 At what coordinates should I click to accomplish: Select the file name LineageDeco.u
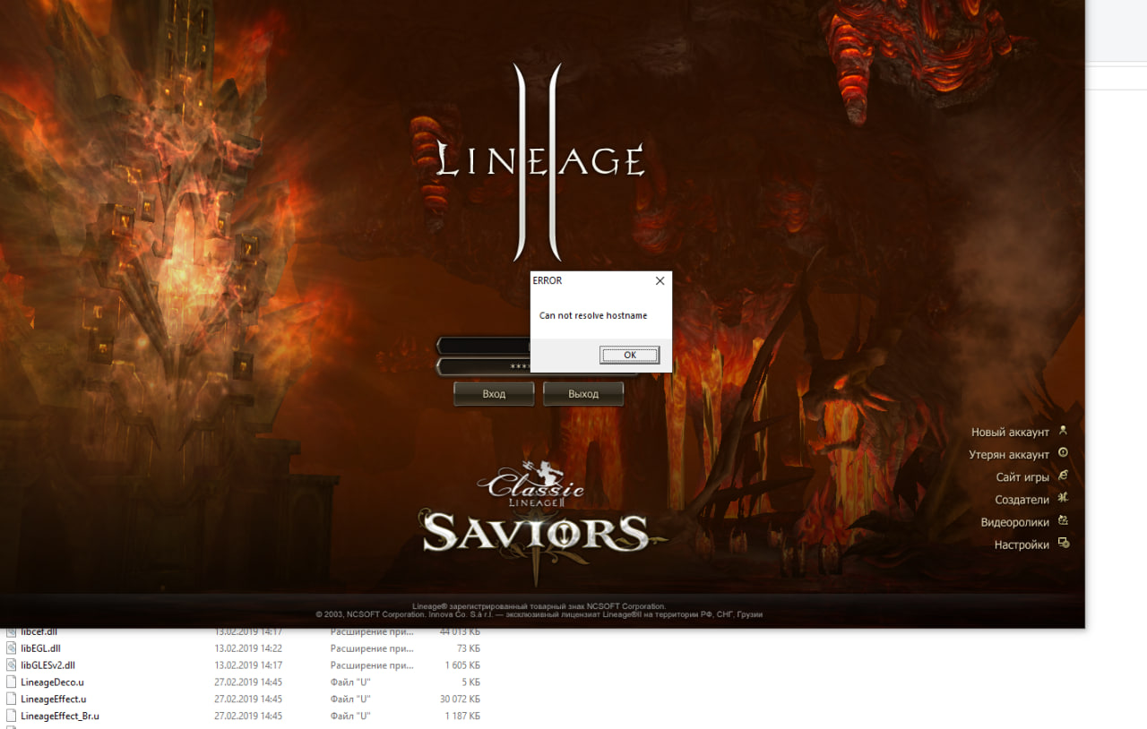(x=52, y=682)
